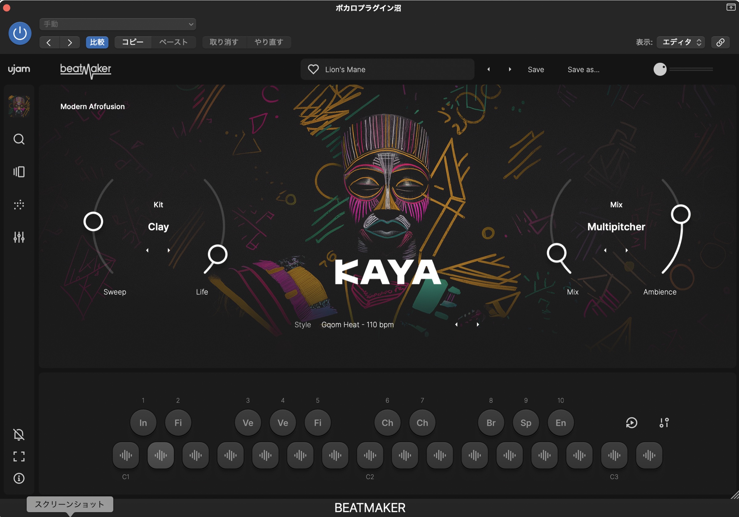
Task: Open the info icon in sidebar
Action: click(x=19, y=478)
